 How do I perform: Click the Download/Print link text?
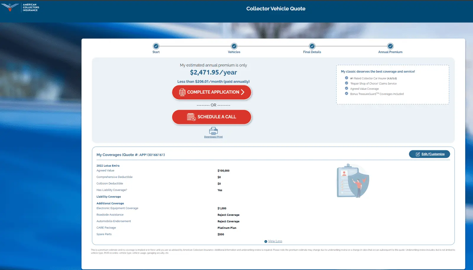coord(213,137)
